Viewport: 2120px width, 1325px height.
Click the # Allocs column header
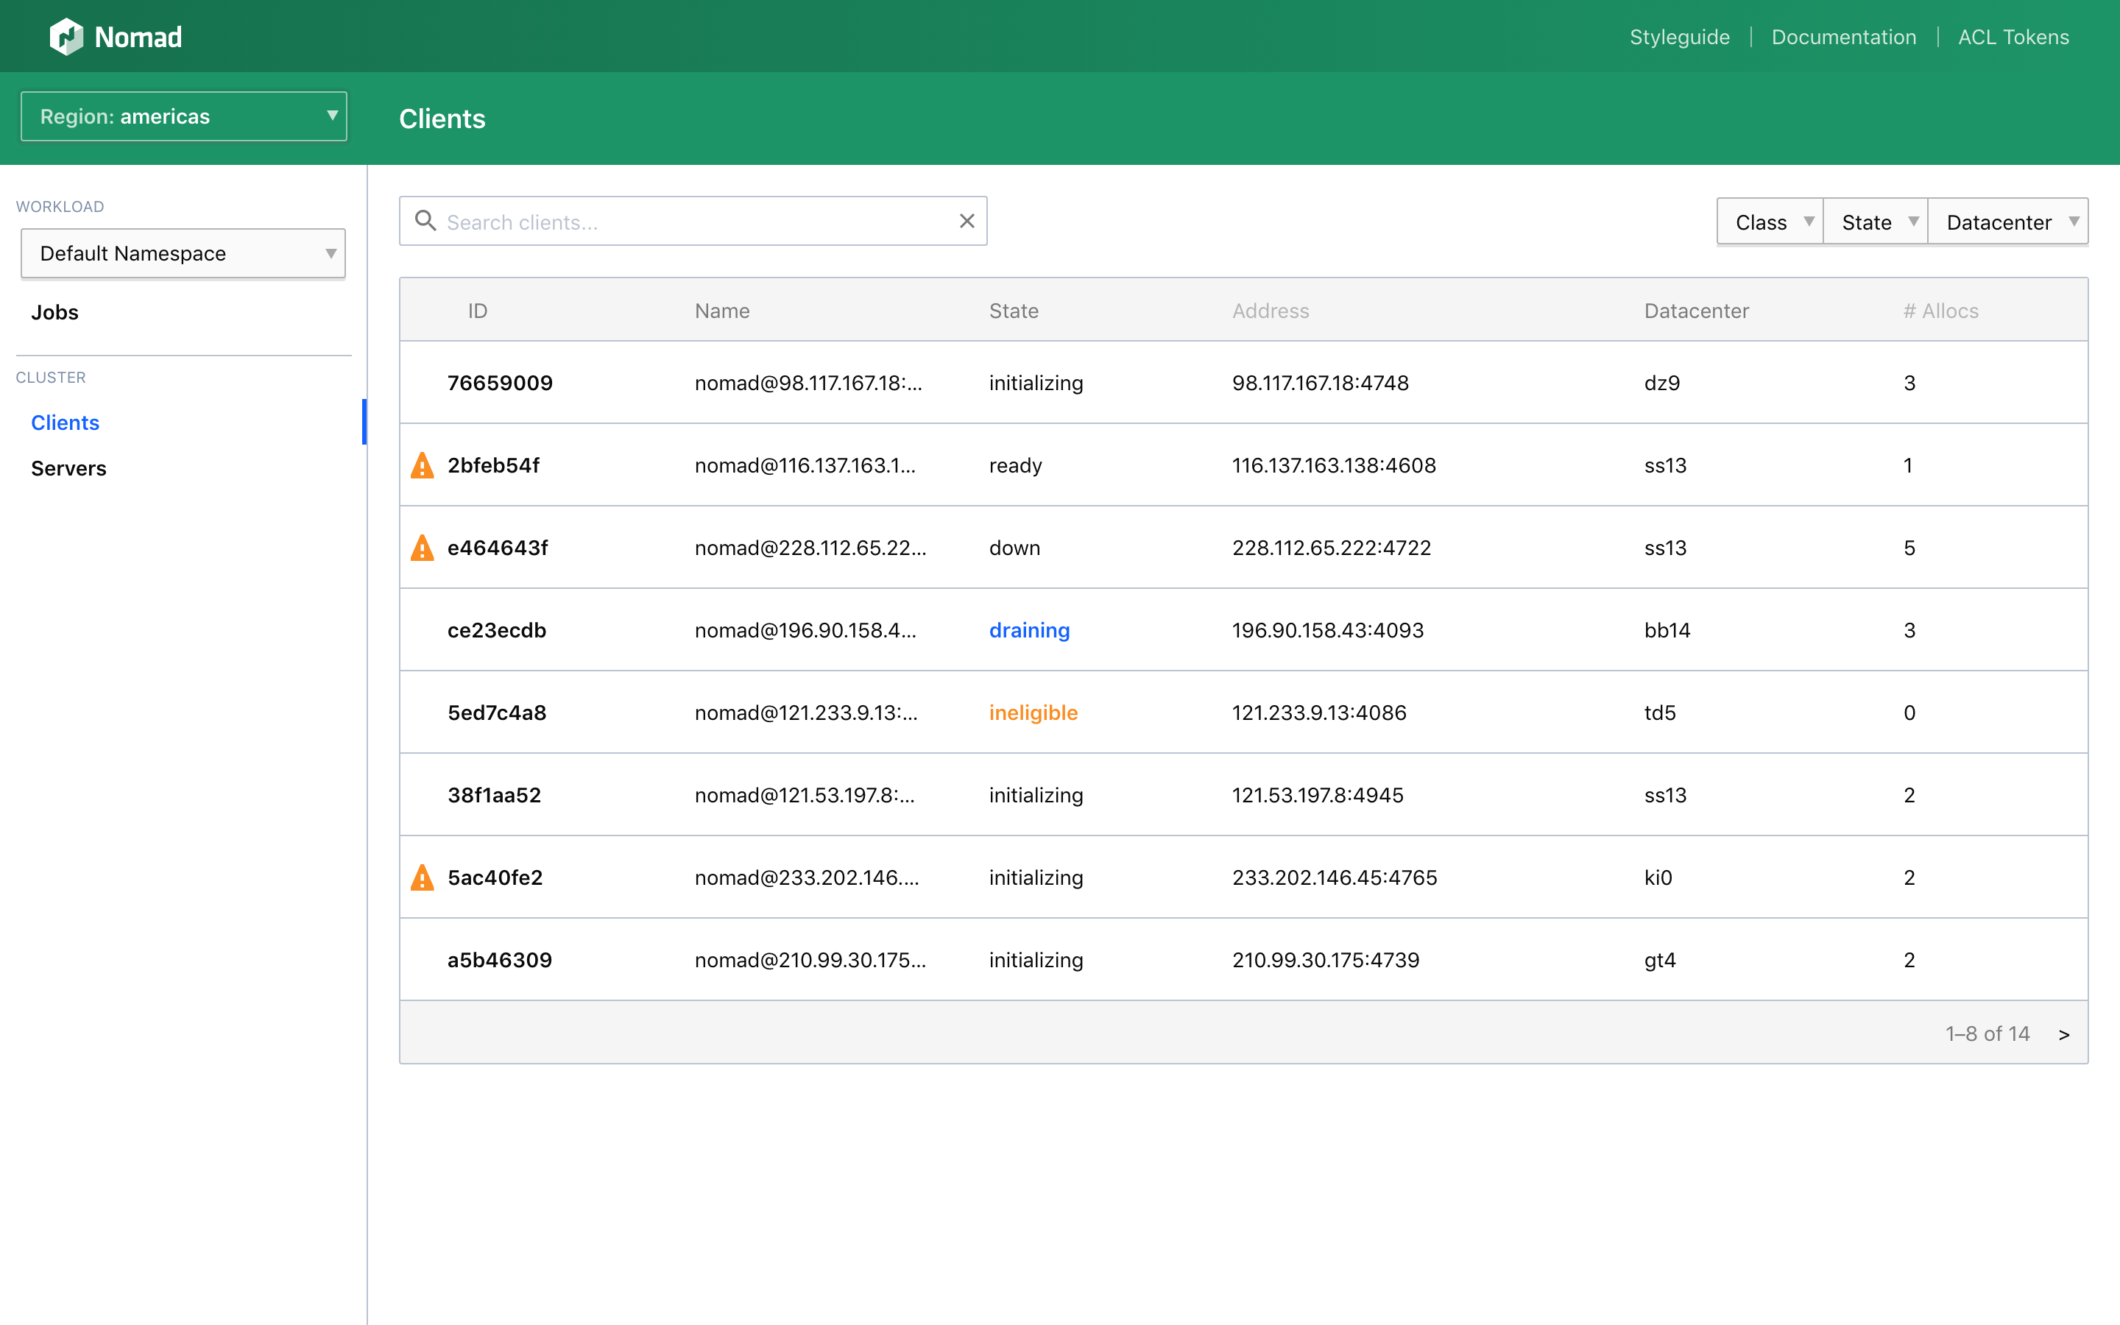(x=1940, y=311)
